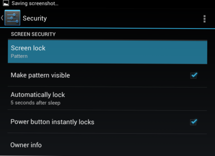Image resolution: width=215 pixels, height=156 pixels.
Task: Uncheck the Make pattern visible checkbox
Action: [194, 75]
